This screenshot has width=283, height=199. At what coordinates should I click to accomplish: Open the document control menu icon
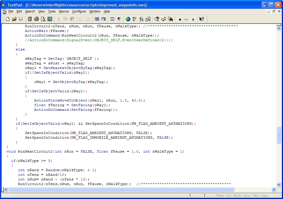(x=4, y=11)
